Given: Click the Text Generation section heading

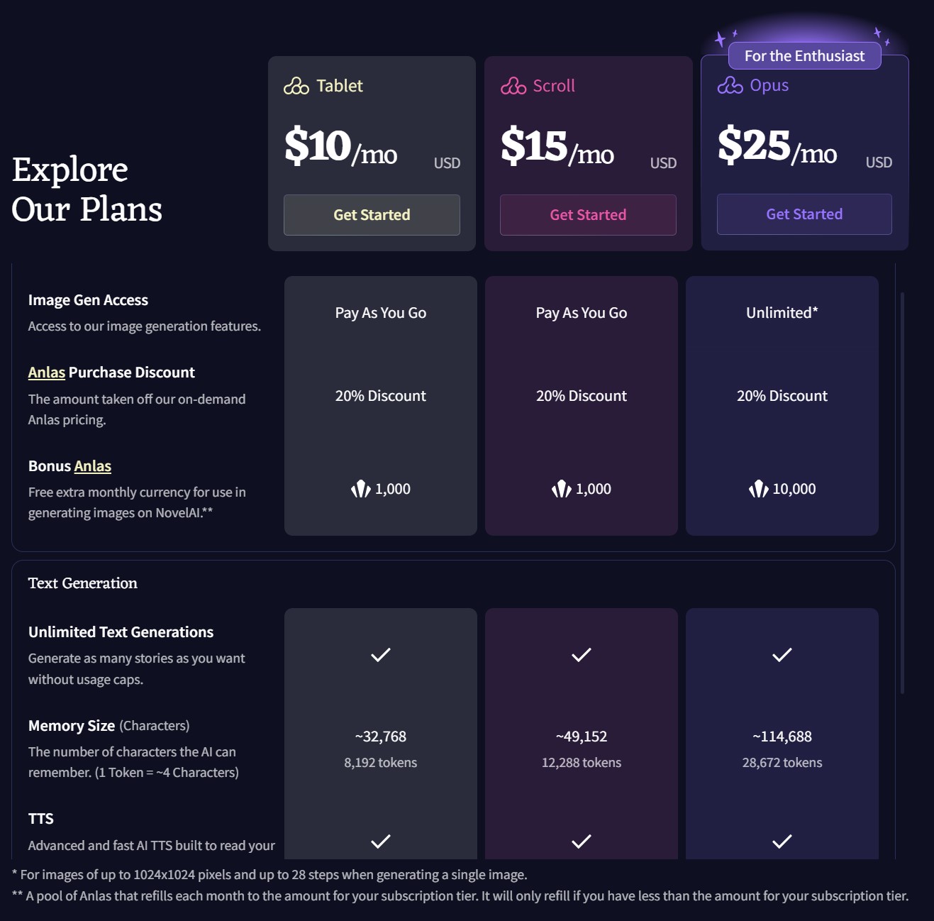Looking at the screenshot, I should pyautogui.click(x=83, y=583).
